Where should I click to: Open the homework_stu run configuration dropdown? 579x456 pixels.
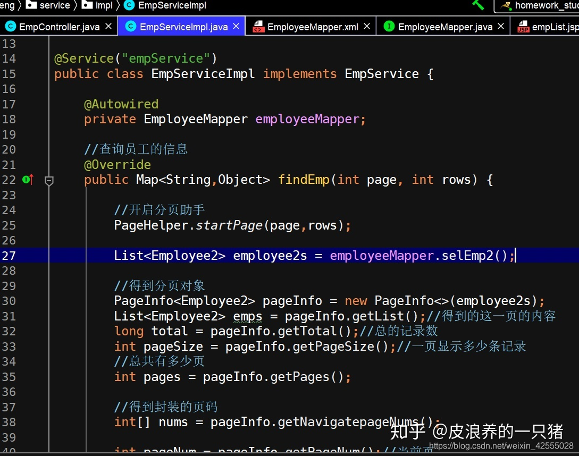click(x=538, y=6)
